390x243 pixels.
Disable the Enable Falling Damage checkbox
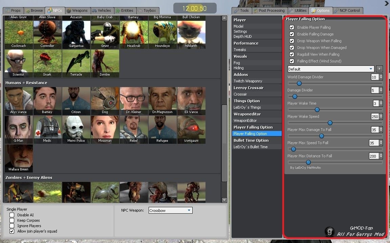tap(292, 34)
